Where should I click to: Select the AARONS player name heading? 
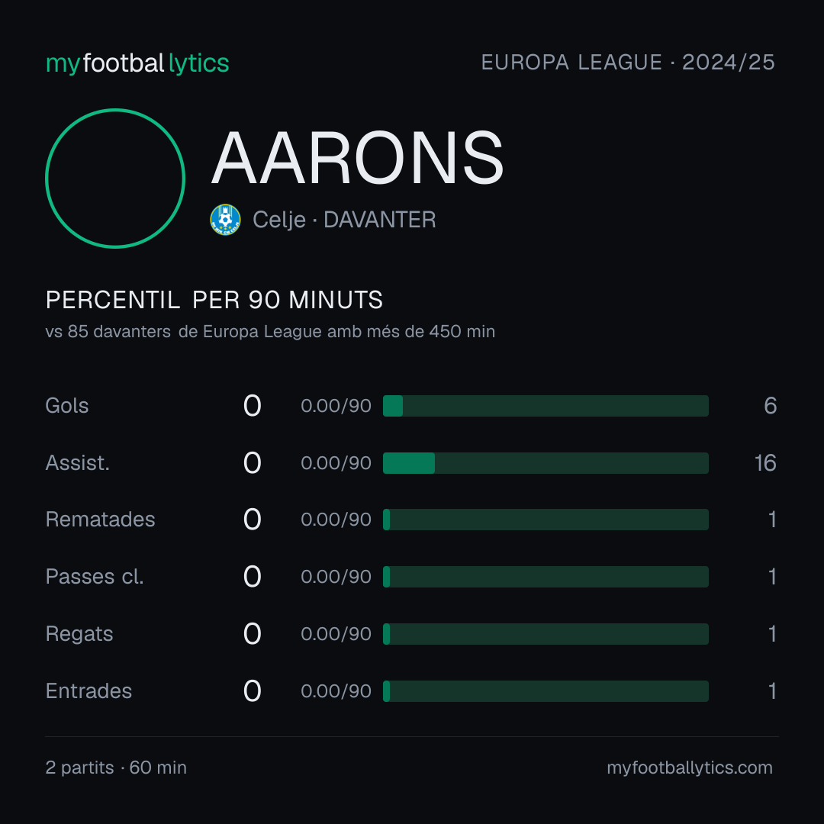pos(357,158)
